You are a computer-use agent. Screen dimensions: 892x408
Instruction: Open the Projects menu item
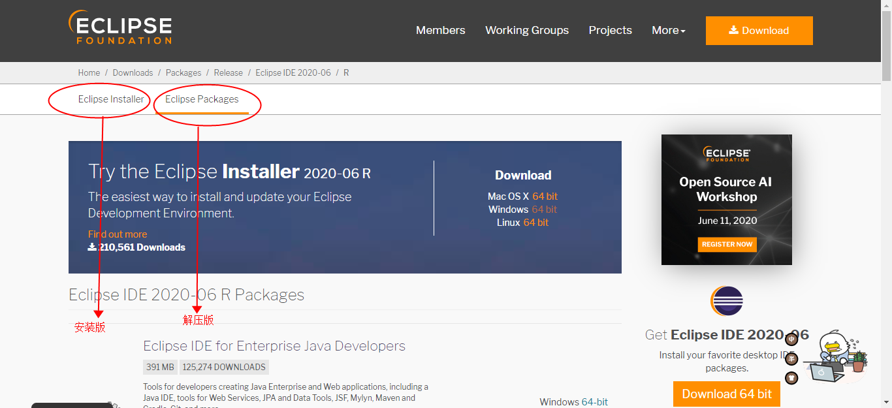[610, 30]
